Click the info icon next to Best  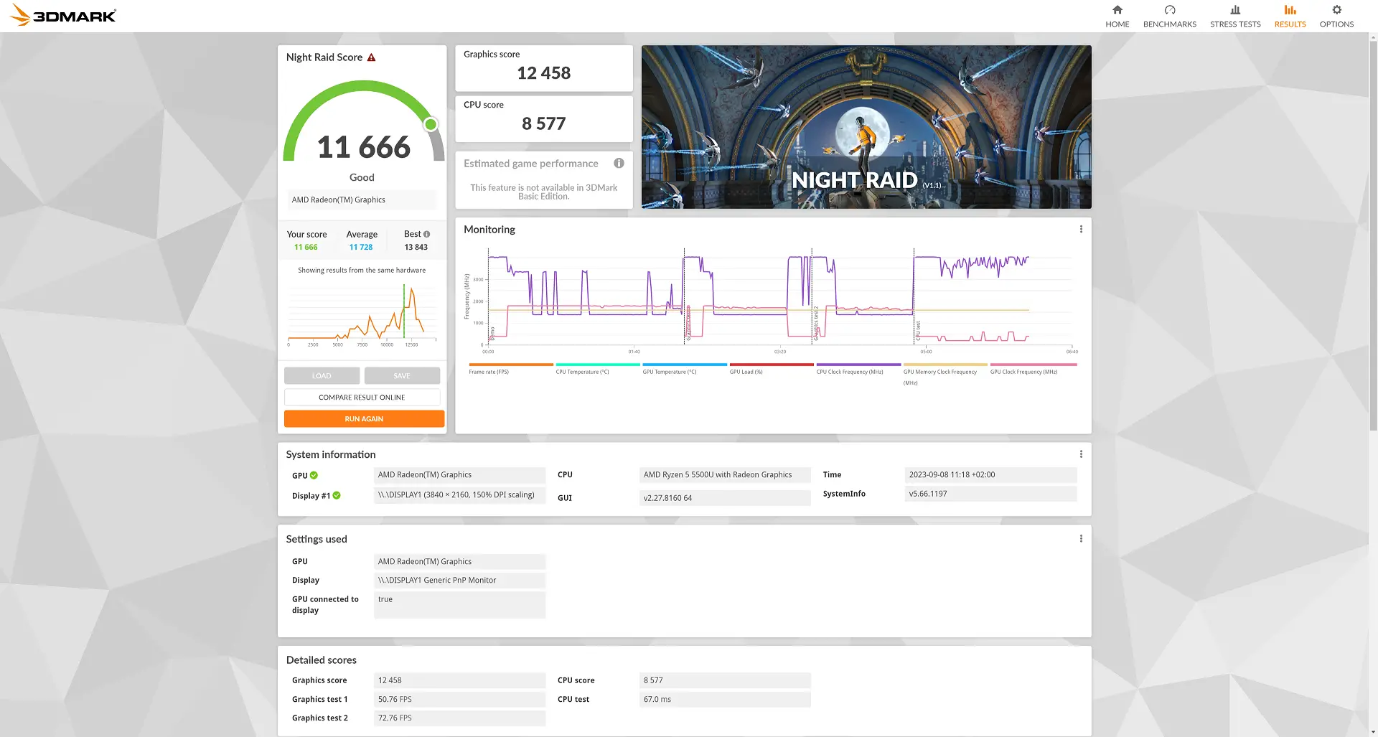tap(427, 234)
